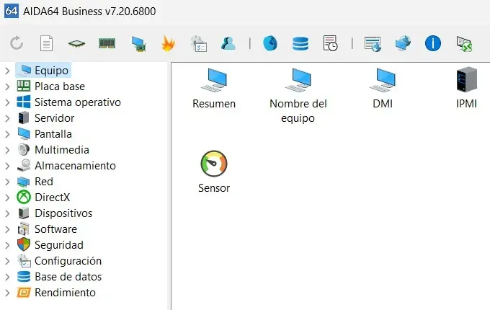The height and width of the screenshot is (310, 490).
Task: Expand the Placa base tree node
Action: [x=7, y=87]
